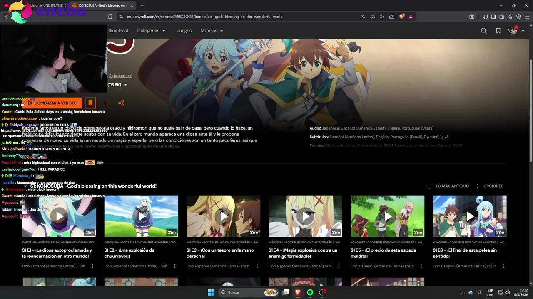Add series to a list with plus icon
The image size is (533, 299).
pos(107,103)
